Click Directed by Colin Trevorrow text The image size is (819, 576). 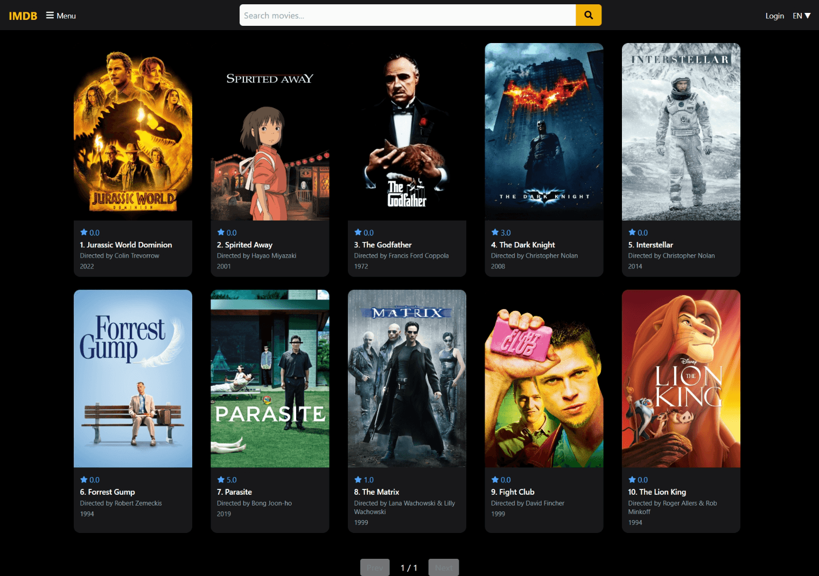pos(120,256)
